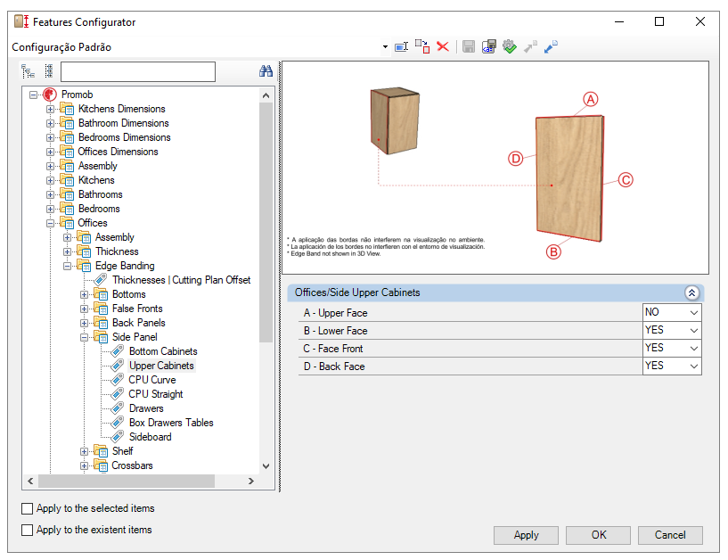Click the tree scroll-up arrow
The width and height of the screenshot is (728, 560).
(266, 95)
